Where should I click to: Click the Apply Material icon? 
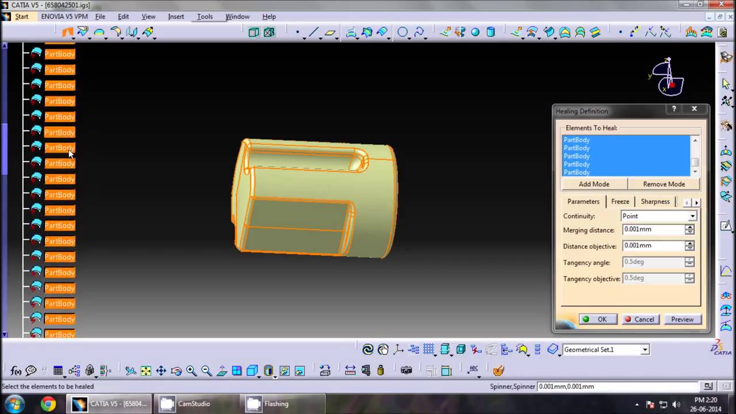pyautogui.click(x=499, y=371)
